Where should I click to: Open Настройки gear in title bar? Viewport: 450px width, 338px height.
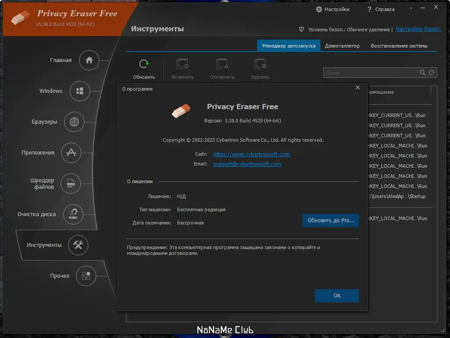pos(319,9)
